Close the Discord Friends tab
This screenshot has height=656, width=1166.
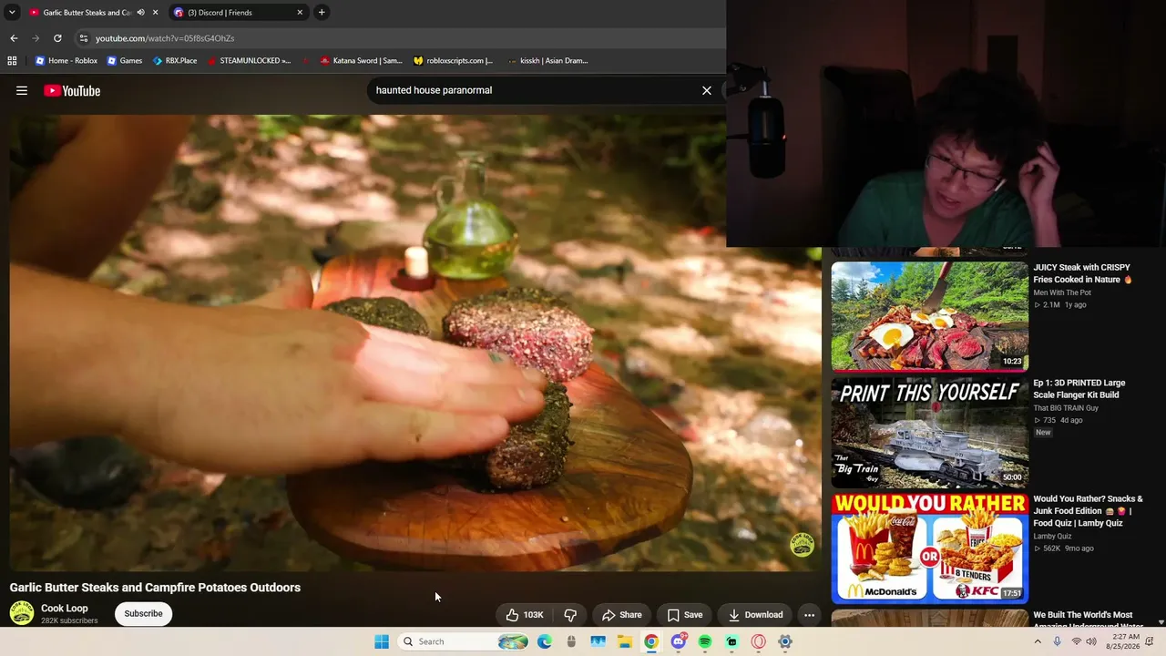coord(300,13)
